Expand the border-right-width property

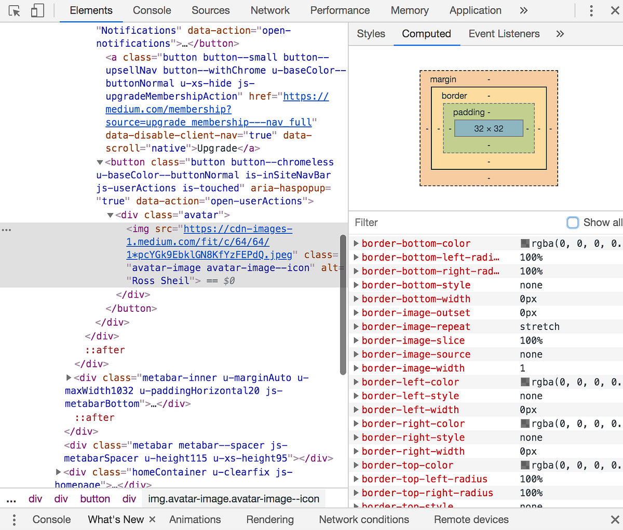(356, 452)
